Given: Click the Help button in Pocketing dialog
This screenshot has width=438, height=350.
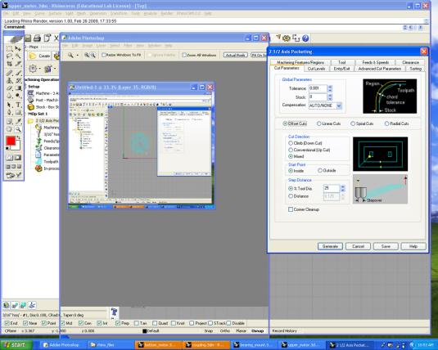Looking at the screenshot, I should click(413, 246).
